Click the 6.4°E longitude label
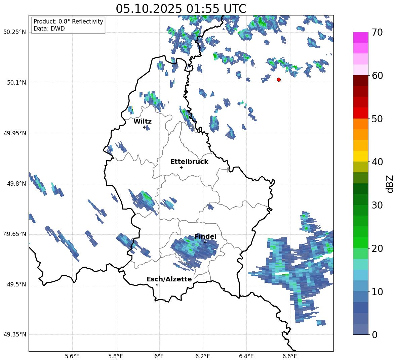The height and width of the screenshot is (363, 398). (x=246, y=356)
